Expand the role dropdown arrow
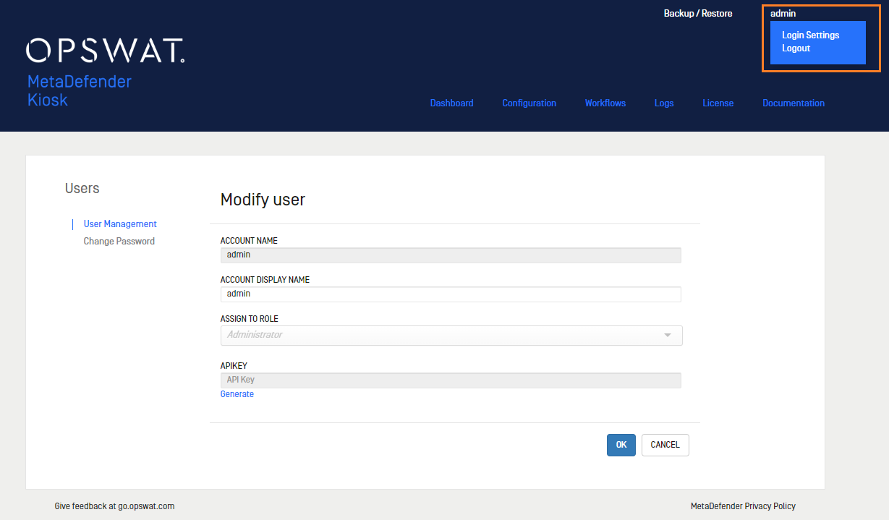The width and height of the screenshot is (889, 520). point(668,336)
